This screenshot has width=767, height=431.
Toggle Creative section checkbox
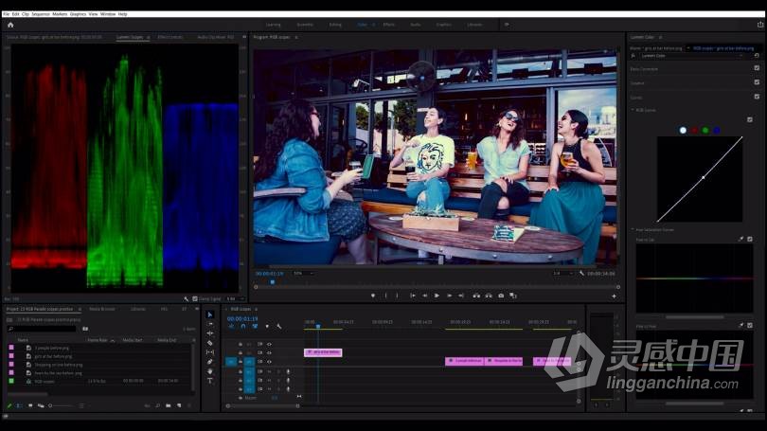click(757, 82)
